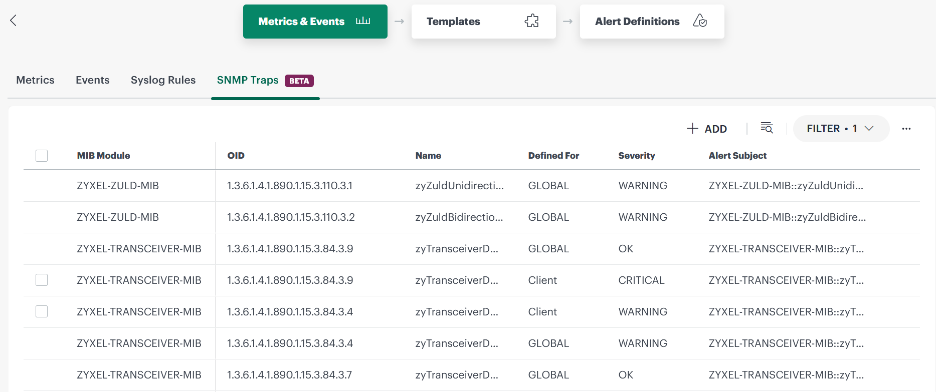Image resolution: width=936 pixels, height=392 pixels.
Task: Check the box for the CRITICAL Client row
Action: 42,280
